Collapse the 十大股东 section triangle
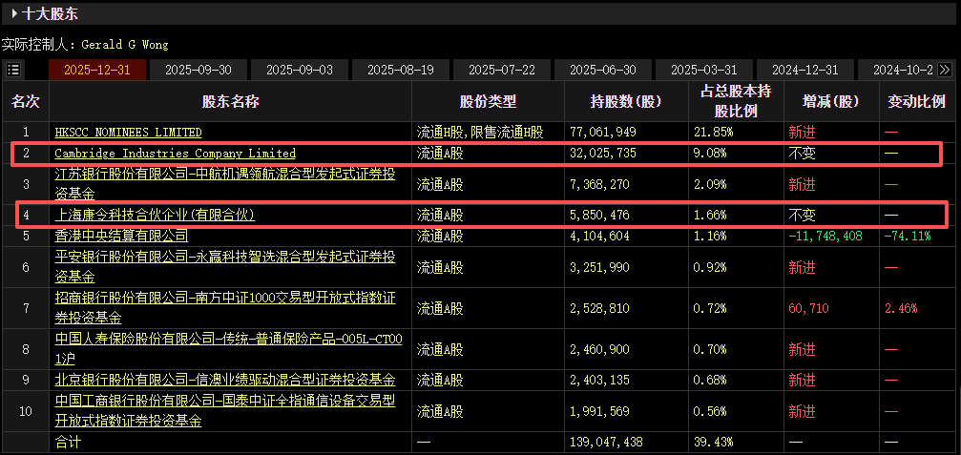 pyautogui.click(x=15, y=14)
